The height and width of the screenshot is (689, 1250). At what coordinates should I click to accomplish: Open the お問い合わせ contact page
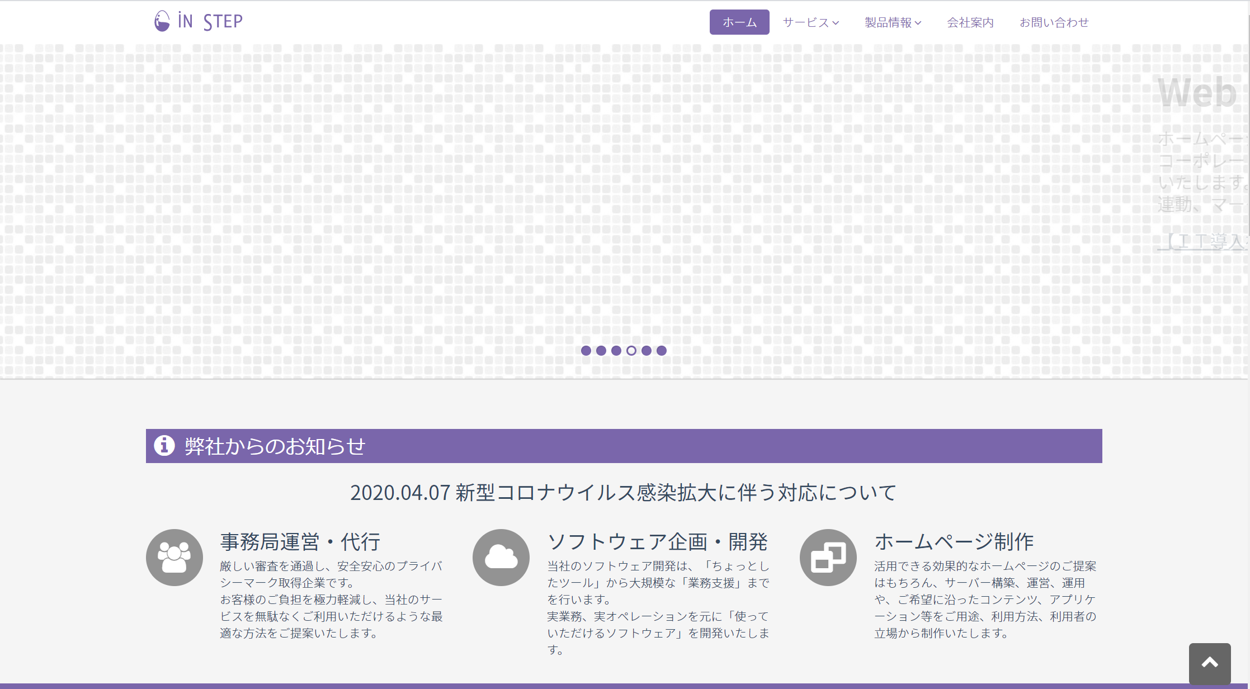pos(1054,22)
